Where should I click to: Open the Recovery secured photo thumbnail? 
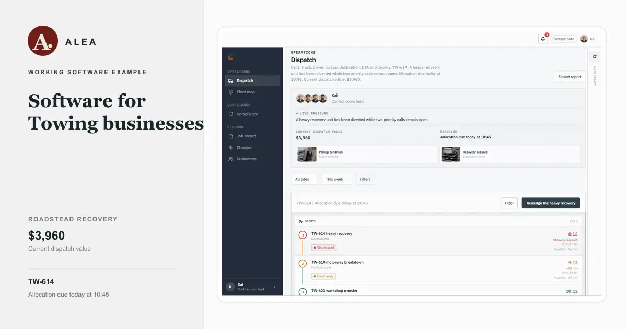pos(451,154)
